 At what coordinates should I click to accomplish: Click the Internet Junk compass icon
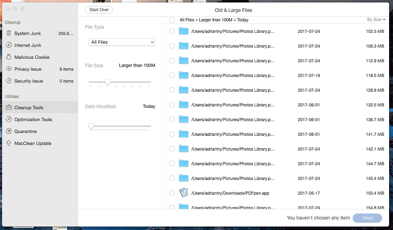pyautogui.click(x=9, y=45)
